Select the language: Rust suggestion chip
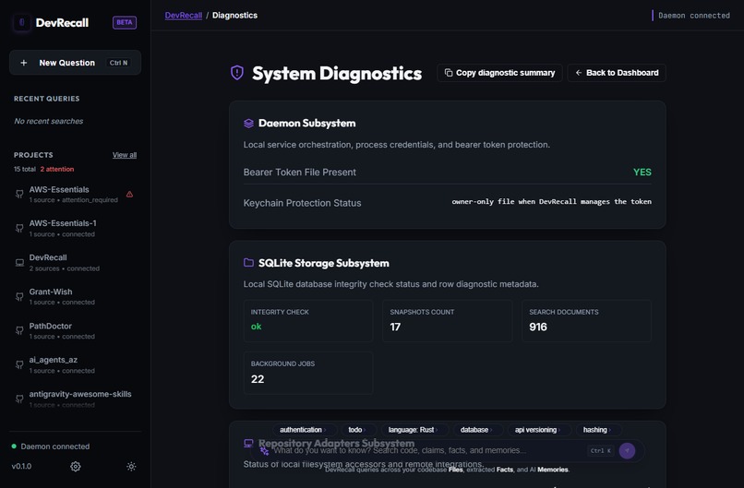Image resolution: width=744 pixels, height=488 pixels. pos(414,430)
